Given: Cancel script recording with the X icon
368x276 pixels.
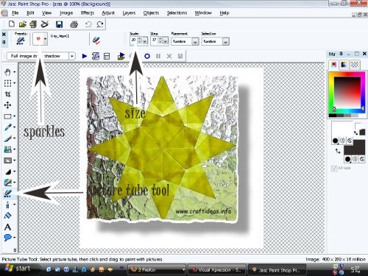Looking at the screenshot, I should tap(169, 56).
